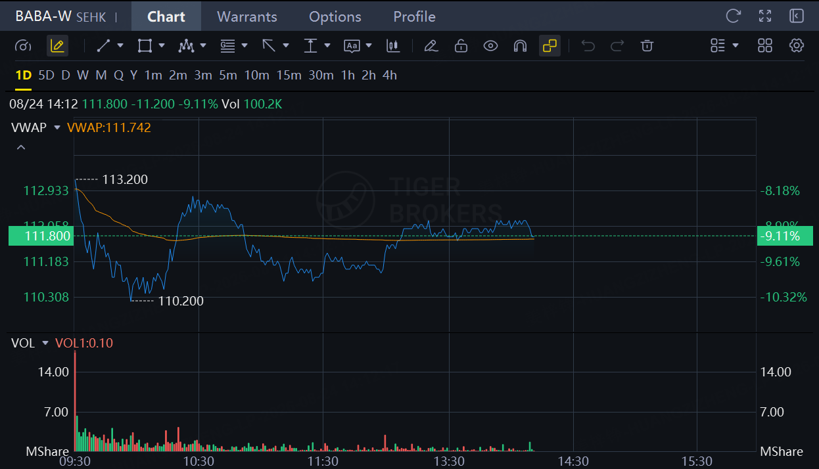Expand the indicator list dropdown arrow
819x469 pixels.
click(x=736, y=46)
